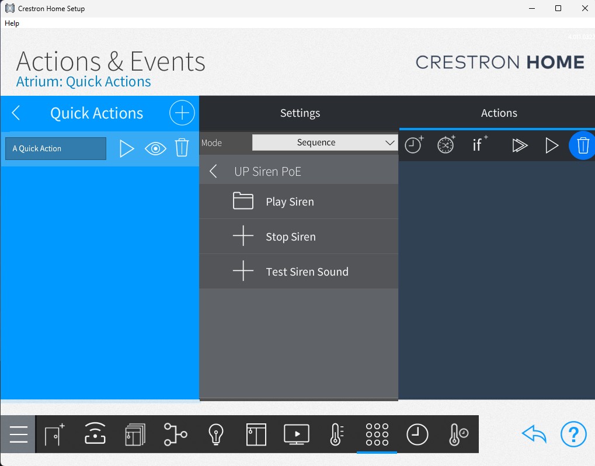
Task: Close the Crestron Home Setup window
Action: pyautogui.click(x=584, y=8)
